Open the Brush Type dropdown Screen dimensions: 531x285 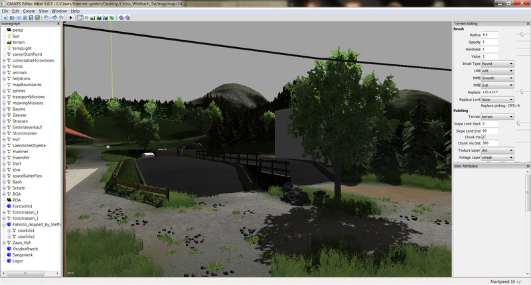497,64
